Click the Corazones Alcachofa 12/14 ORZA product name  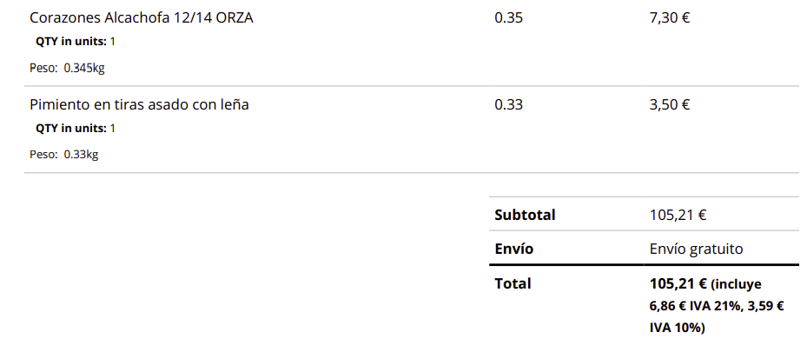[x=142, y=18]
